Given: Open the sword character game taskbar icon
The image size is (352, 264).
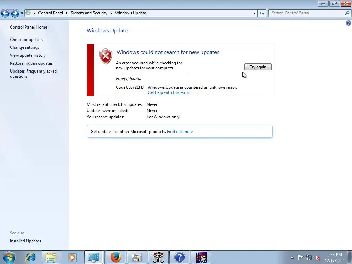Looking at the screenshot, I should click(201, 257).
